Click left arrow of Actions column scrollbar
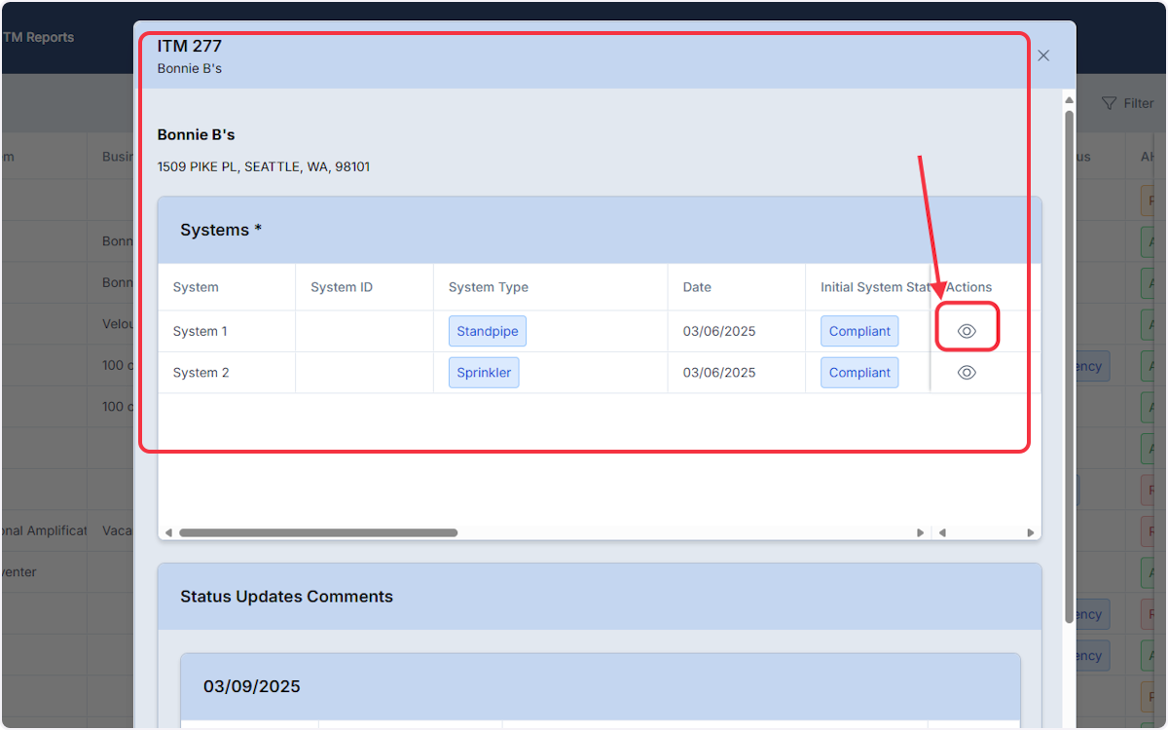Screen dimensions: 1168x730 point(942,532)
